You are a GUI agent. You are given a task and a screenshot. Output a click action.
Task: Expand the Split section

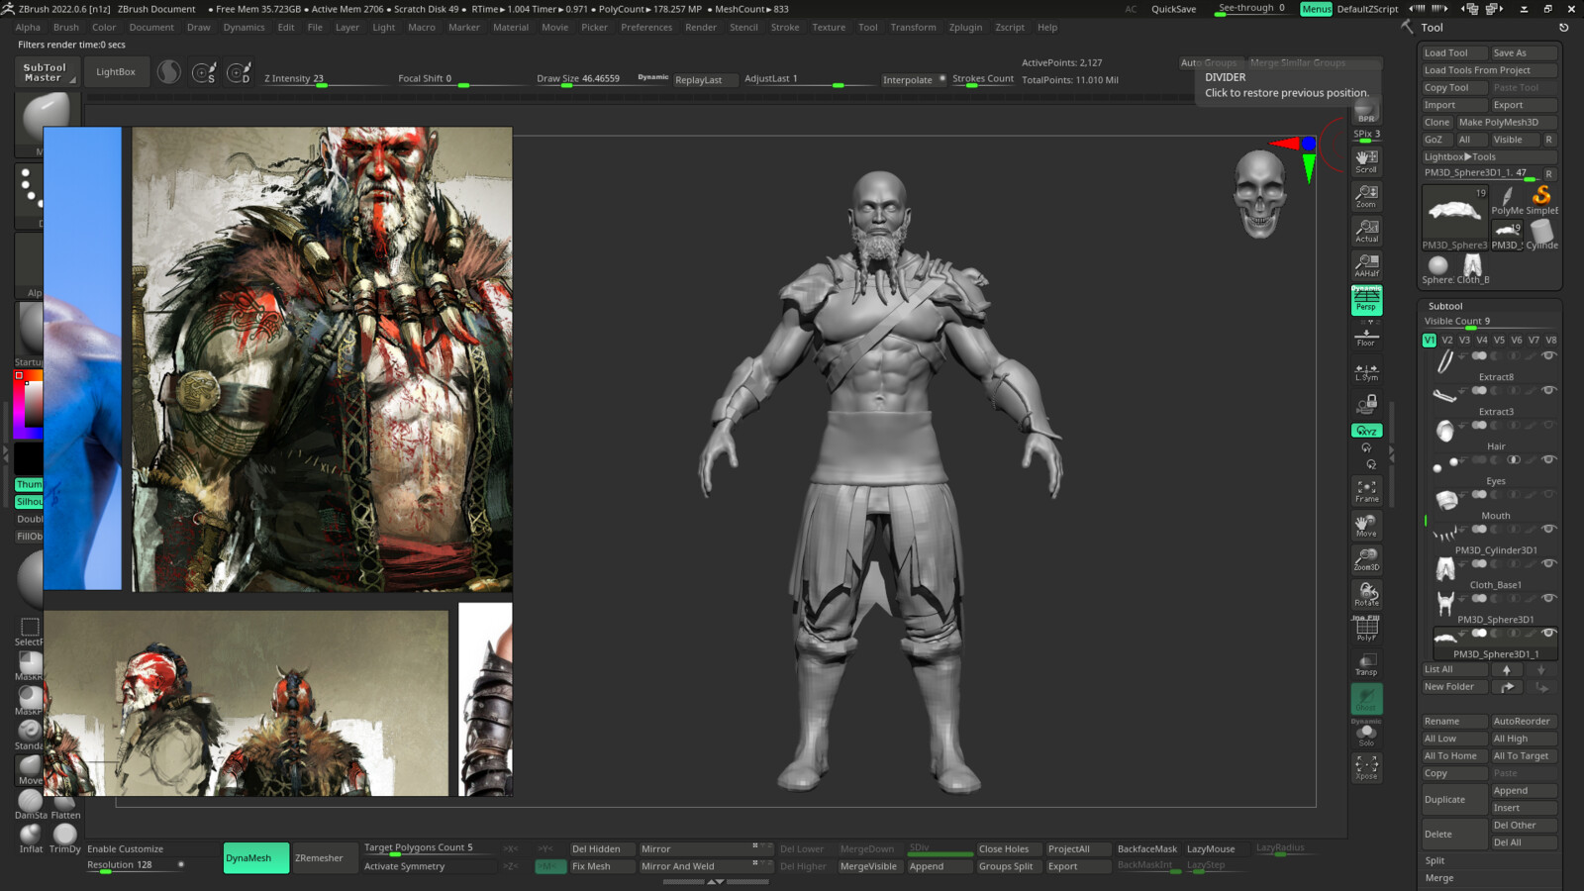click(1435, 860)
